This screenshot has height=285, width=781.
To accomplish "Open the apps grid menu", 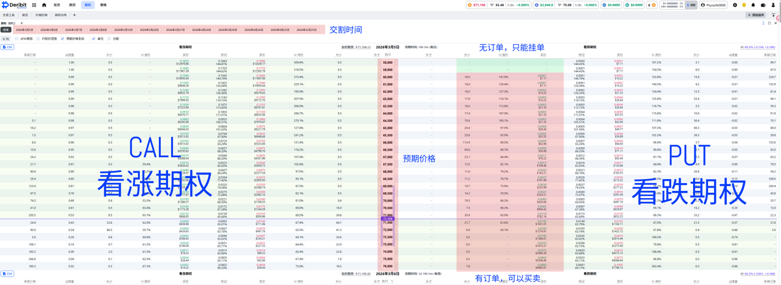I will tap(34, 5).
